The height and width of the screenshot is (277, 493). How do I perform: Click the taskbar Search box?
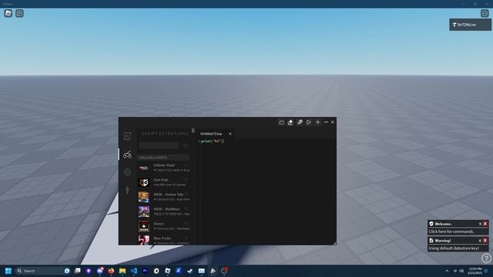pos(42,271)
